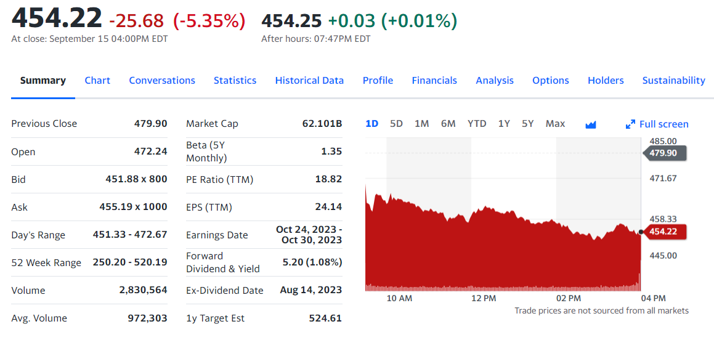Viewport: 714px width, 340px height.
Task: Open the Holders tab
Action: 606,80
